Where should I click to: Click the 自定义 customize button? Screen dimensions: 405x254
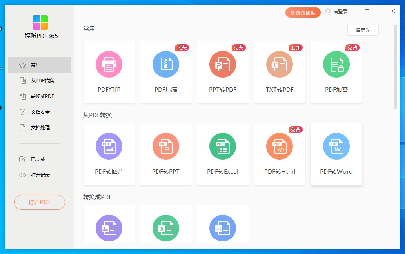[363, 30]
